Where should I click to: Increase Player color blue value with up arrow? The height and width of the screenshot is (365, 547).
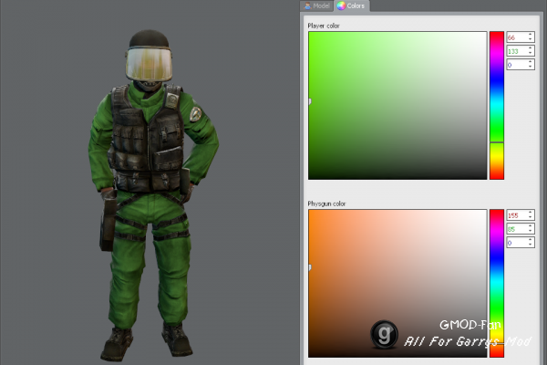(x=531, y=62)
